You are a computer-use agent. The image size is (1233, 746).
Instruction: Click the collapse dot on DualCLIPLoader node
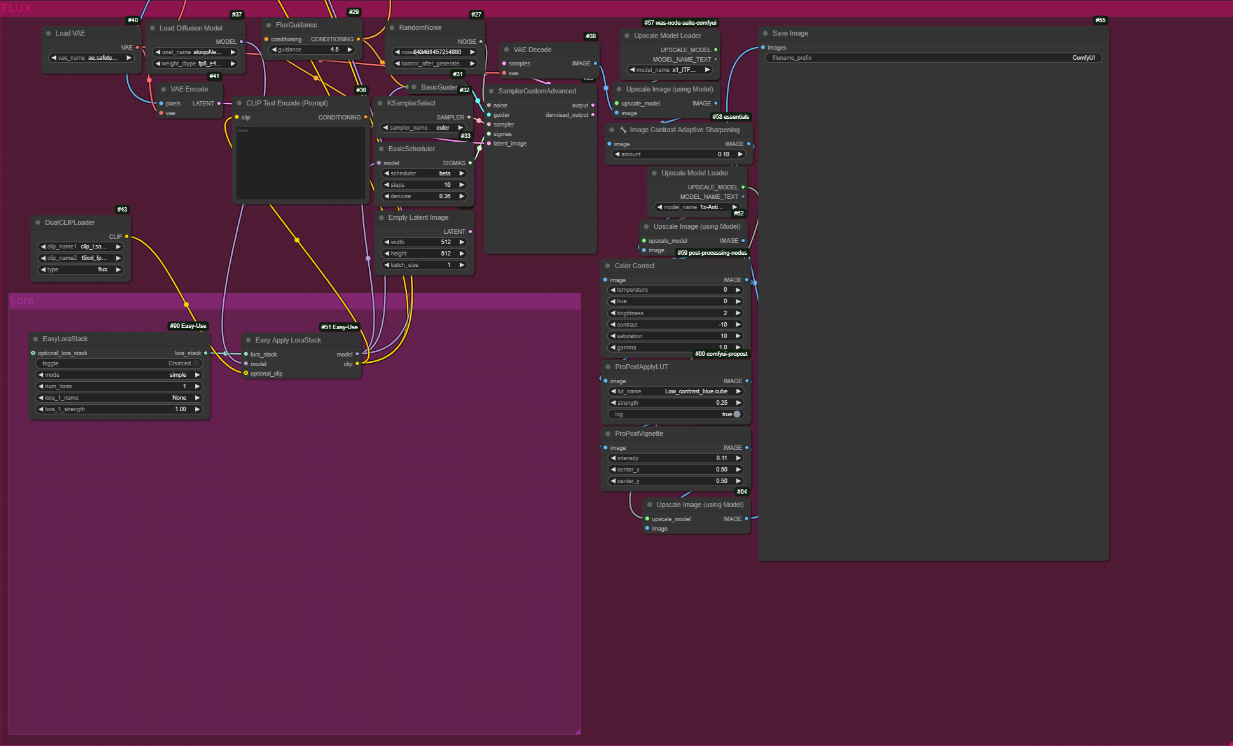tap(38, 223)
